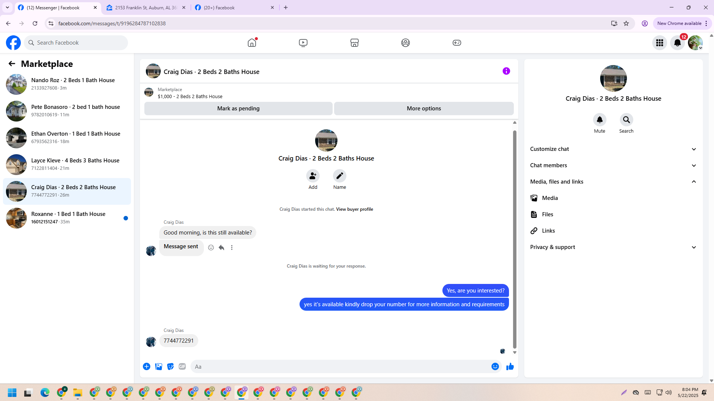Click chat scroll down arrow

[x=515, y=353]
